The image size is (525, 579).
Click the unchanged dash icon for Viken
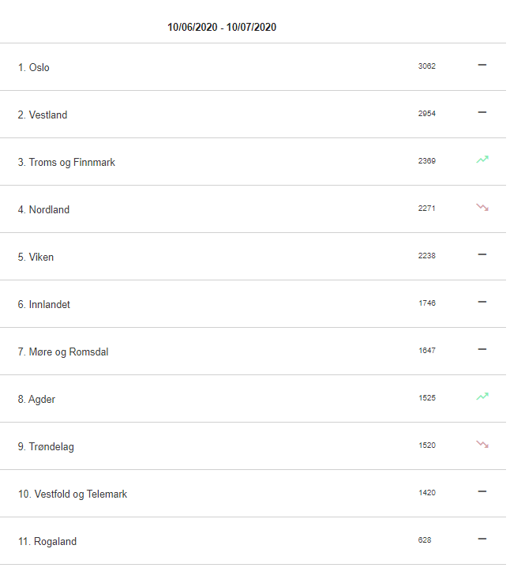pos(482,254)
